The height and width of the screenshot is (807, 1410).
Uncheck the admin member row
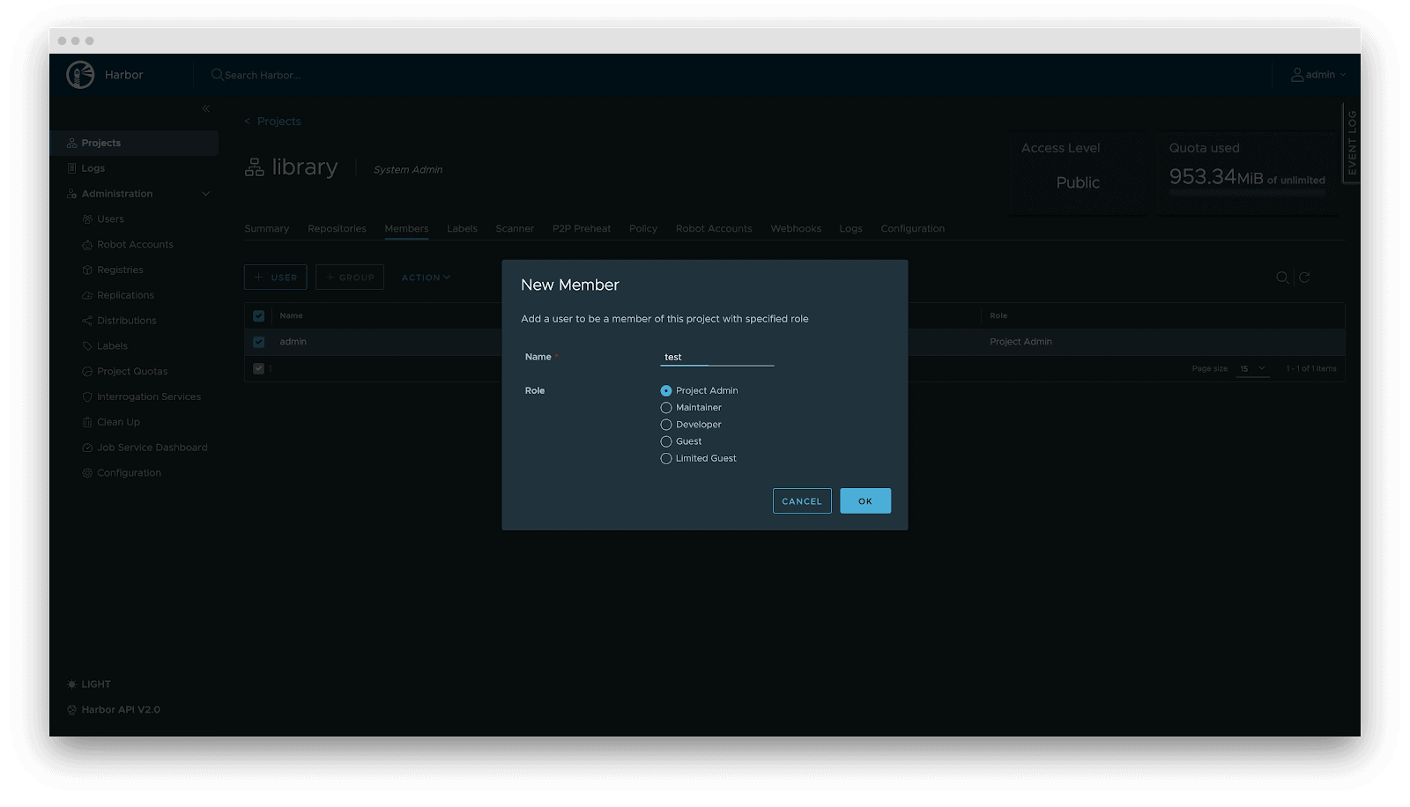coord(258,342)
